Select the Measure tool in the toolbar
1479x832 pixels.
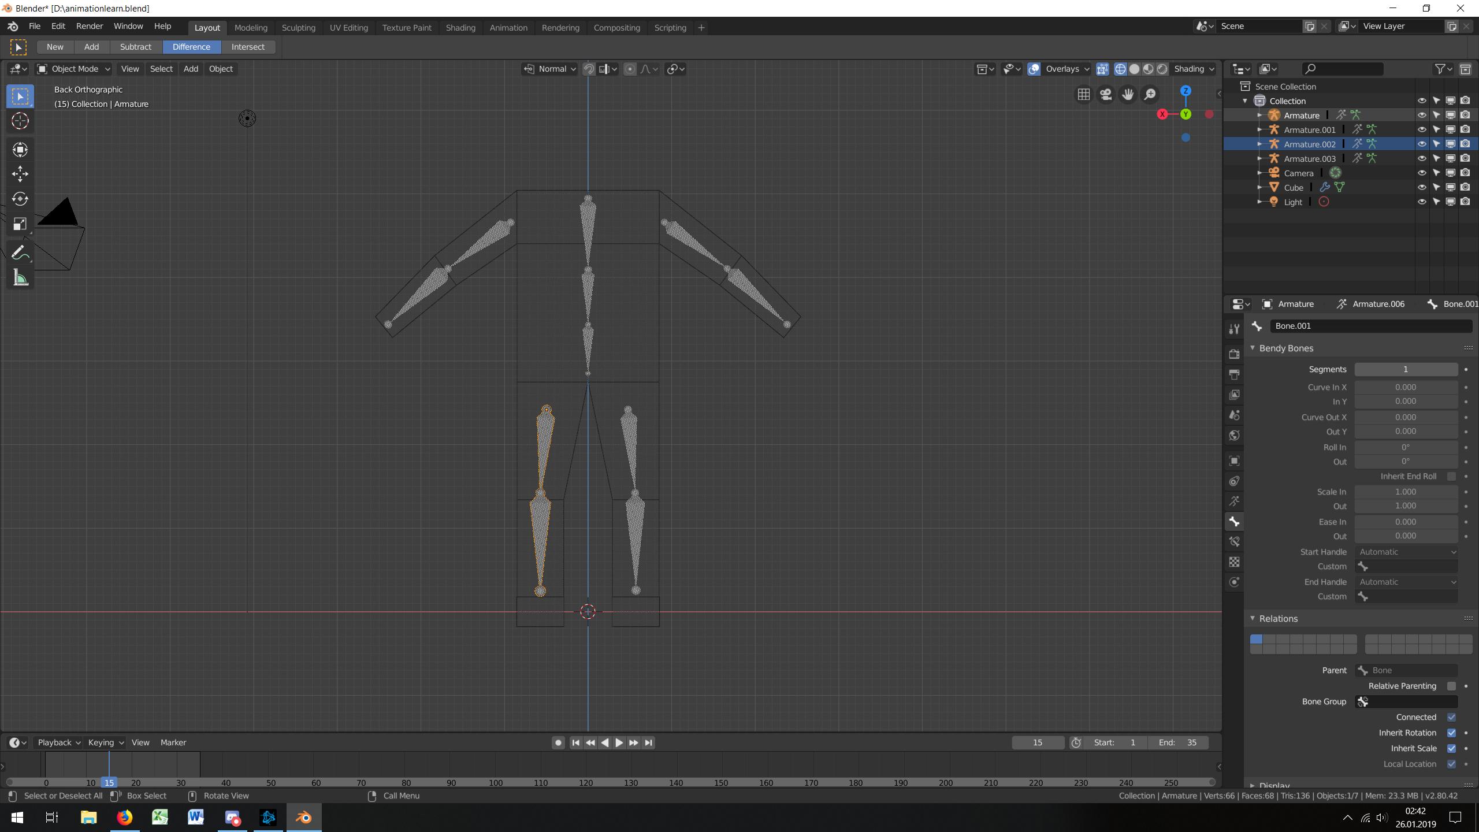[20, 277]
